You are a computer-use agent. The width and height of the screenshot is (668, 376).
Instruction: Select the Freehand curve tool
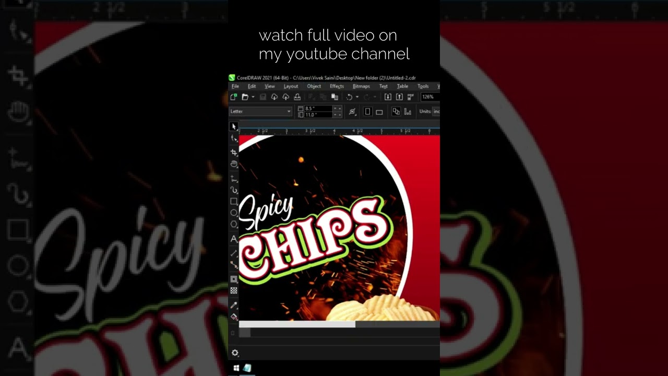234,179
